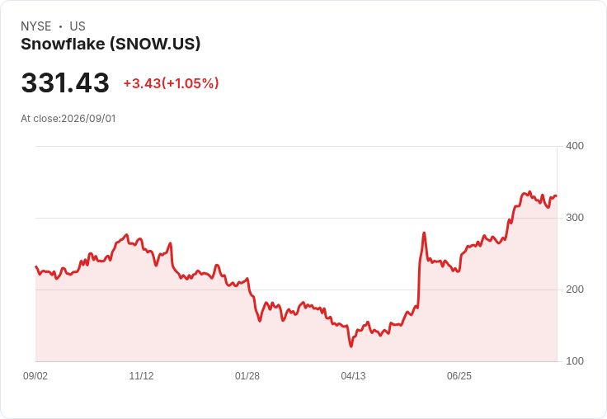Select the 06/25 date on the x-axis
The width and height of the screenshot is (607, 419).
[459, 375]
